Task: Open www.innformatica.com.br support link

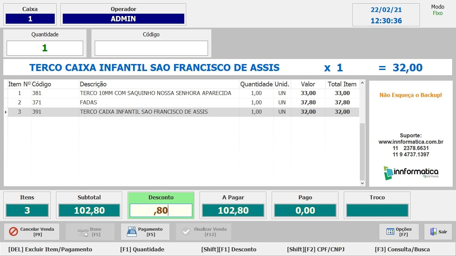Action: pyautogui.click(x=411, y=142)
